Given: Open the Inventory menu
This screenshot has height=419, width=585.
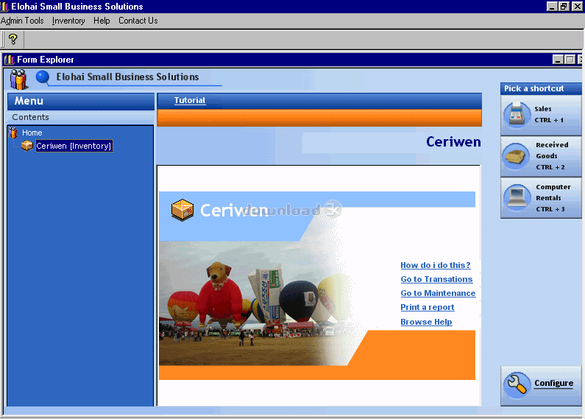Looking at the screenshot, I should coord(68,21).
